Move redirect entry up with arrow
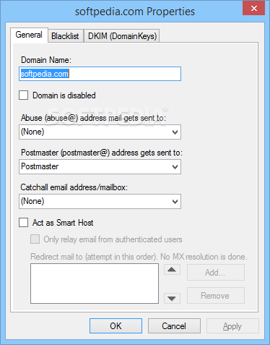The image size is (270, 345). pyautogui.click(x=172, y=270)
